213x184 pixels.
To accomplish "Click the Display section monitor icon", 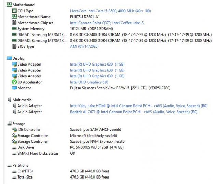I will (x=9, y=58).
